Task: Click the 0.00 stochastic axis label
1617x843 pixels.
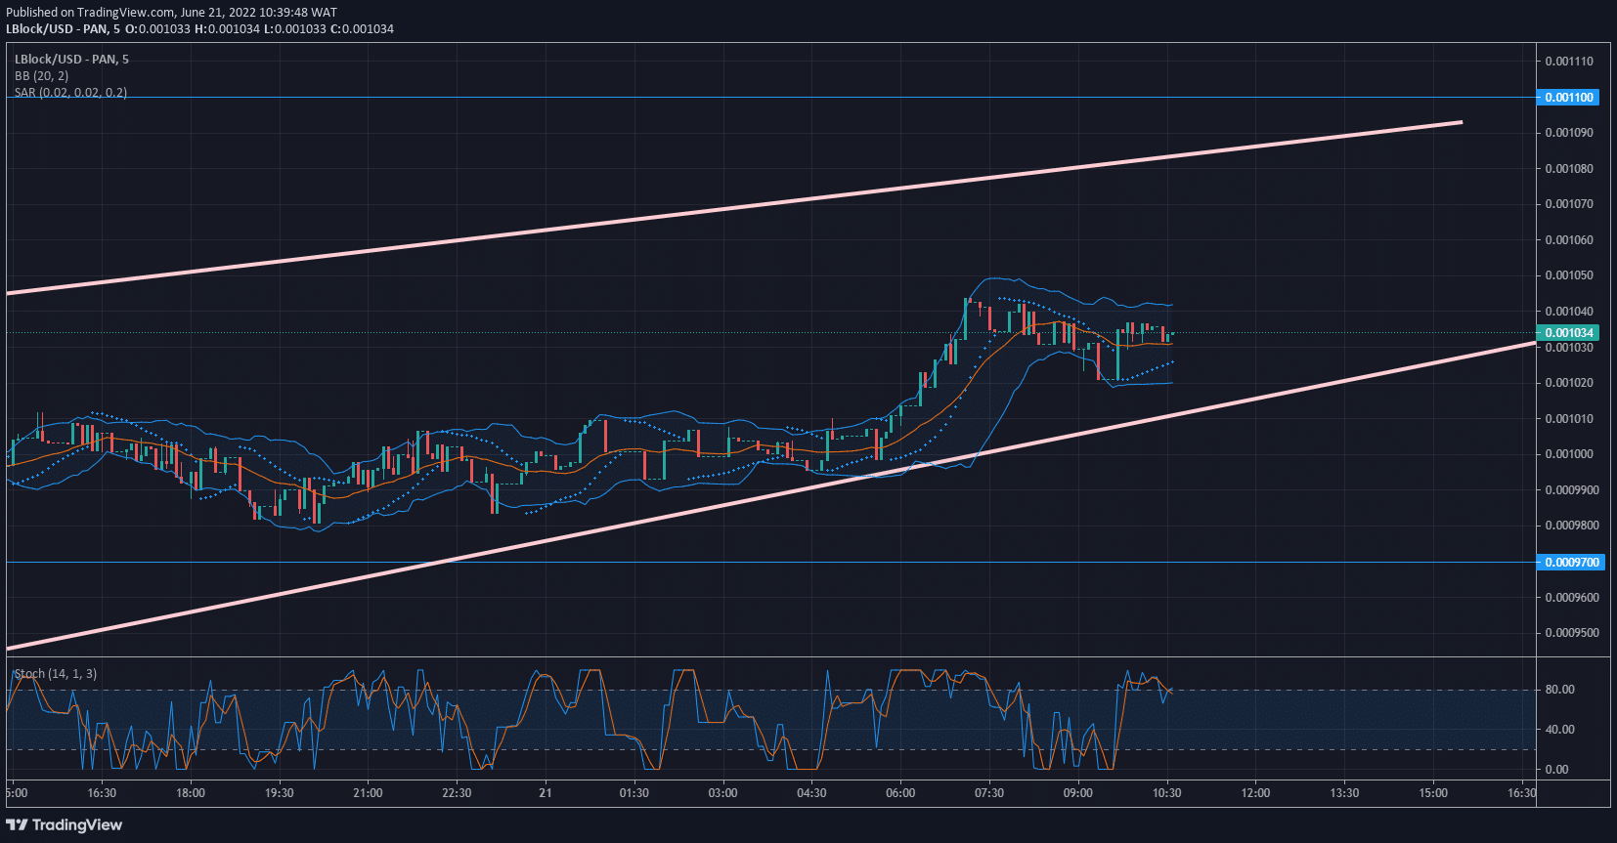Action: tap(1556, 770)
